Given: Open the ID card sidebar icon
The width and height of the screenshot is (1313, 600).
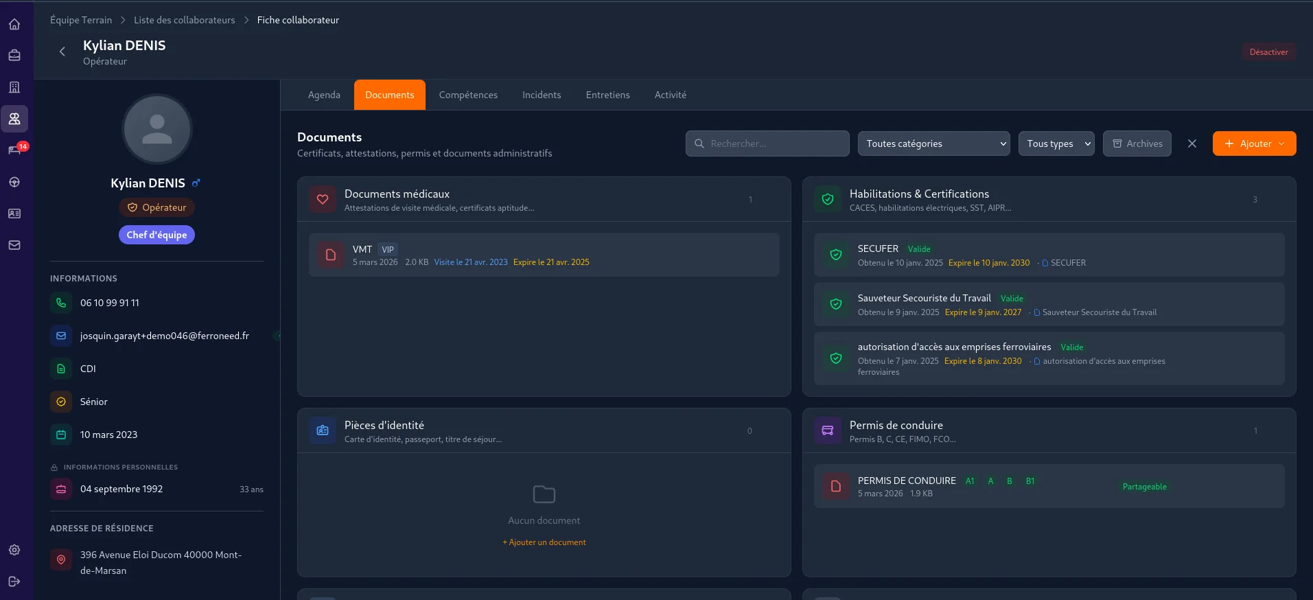Looking at the screenshot, I should (14, 214).
